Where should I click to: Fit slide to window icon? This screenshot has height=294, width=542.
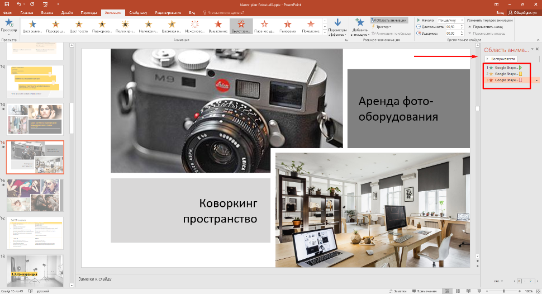(x=538, y=291)
